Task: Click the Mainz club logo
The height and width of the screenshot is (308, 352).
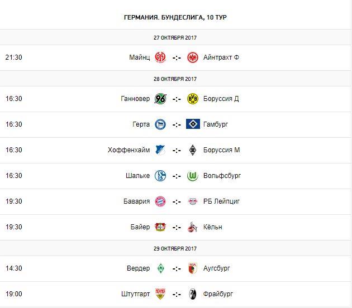Action: [160, 57]
